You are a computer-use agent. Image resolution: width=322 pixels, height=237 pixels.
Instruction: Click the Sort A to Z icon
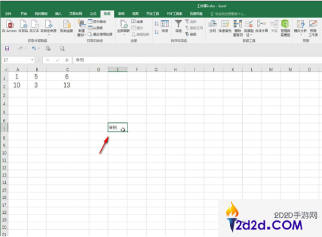[156, 24]
